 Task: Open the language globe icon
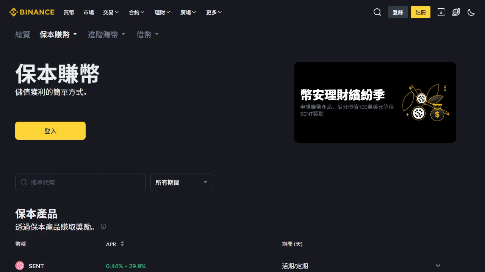pos(456,12)
